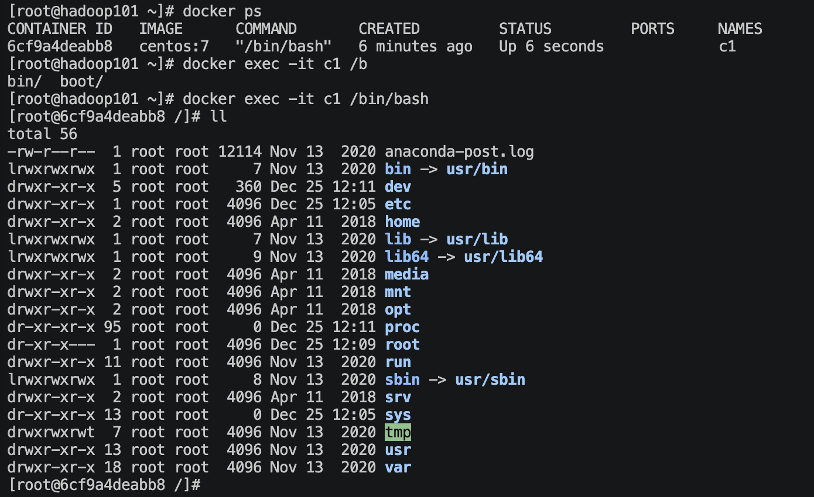The image size is (814, 497).
Task: Click the home directory name
Action: pos(402,222)
